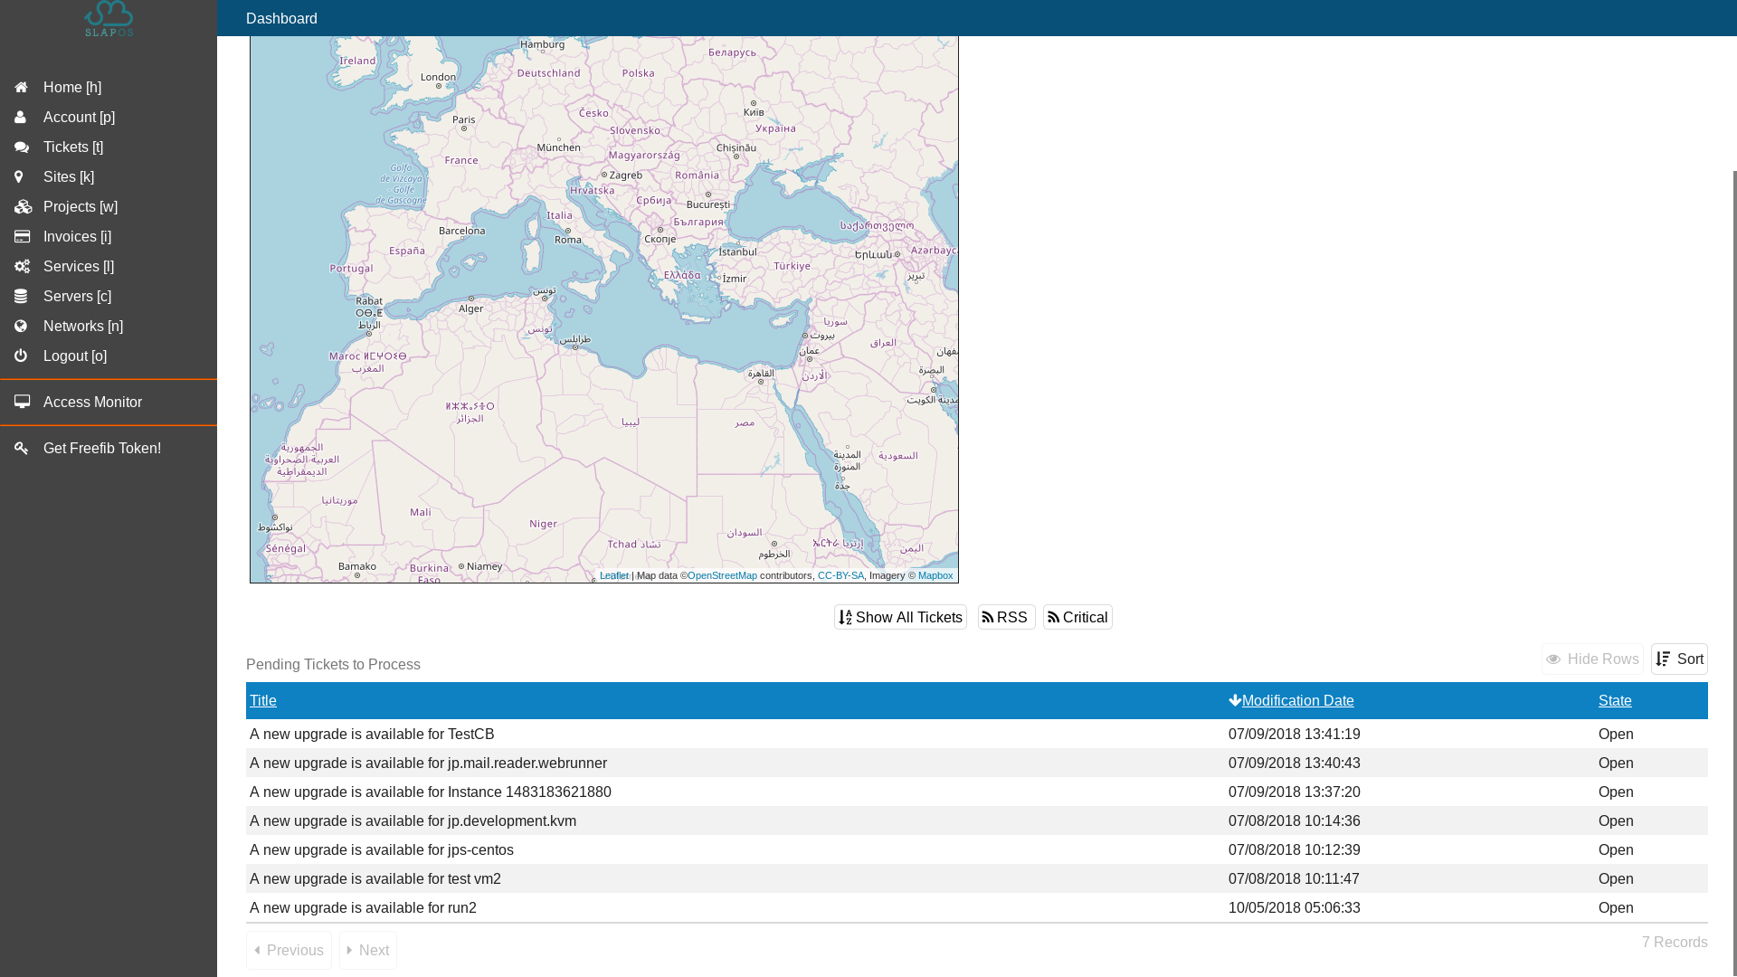Open ticket for TestCB upgrade
The image size is (1737, 977).
[372, 735]
